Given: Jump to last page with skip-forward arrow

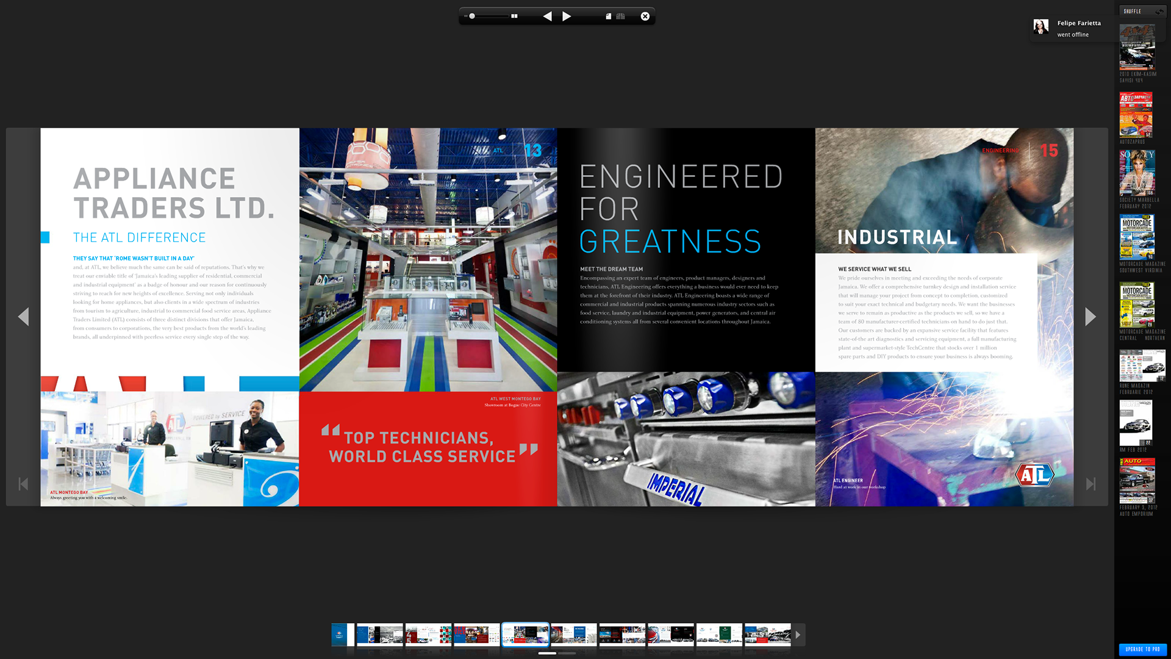Looking at the screenshot, I should 1091,484.
